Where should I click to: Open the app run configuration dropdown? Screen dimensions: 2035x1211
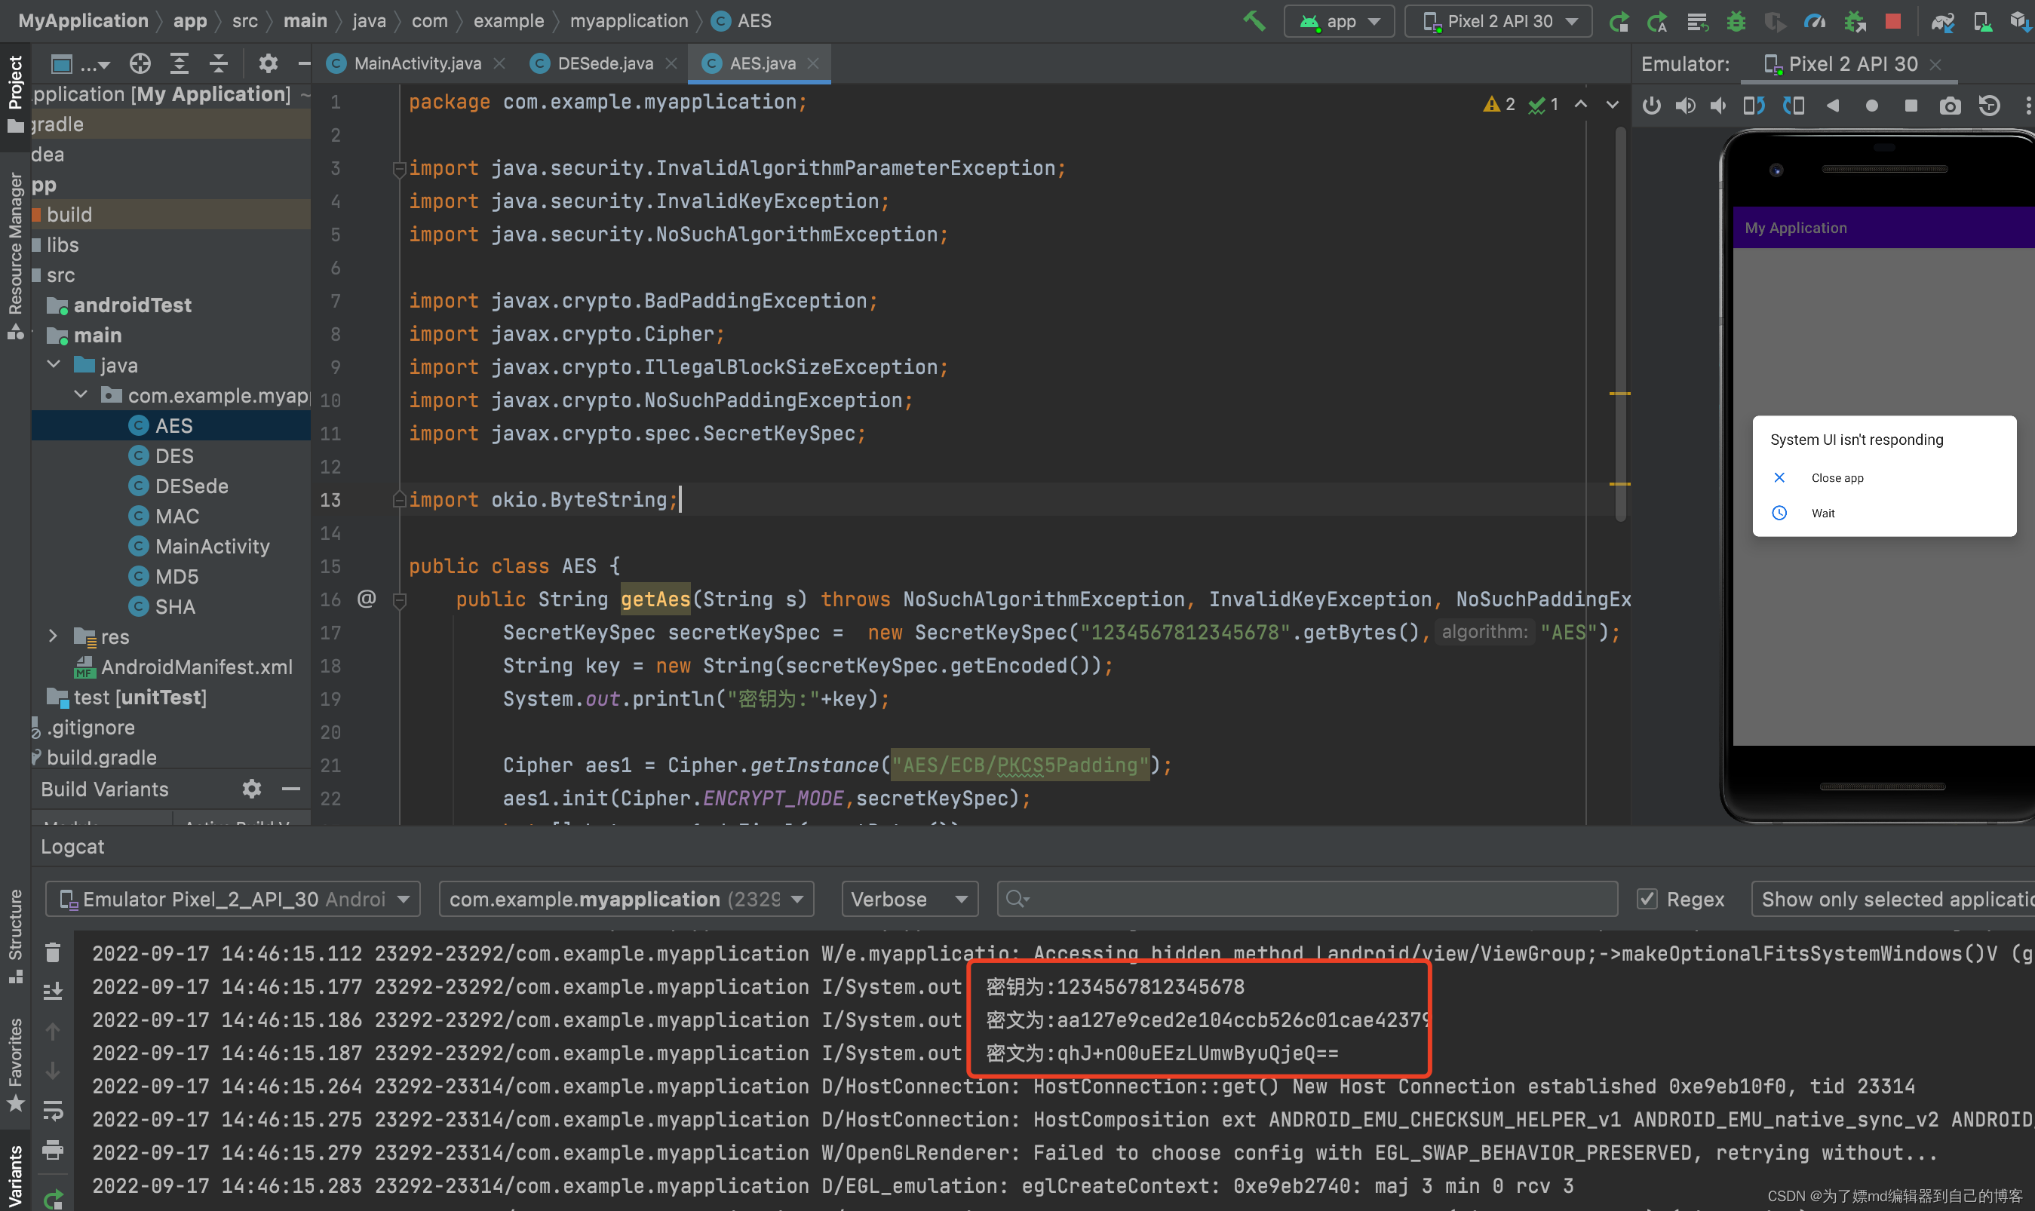(1339, 21)
